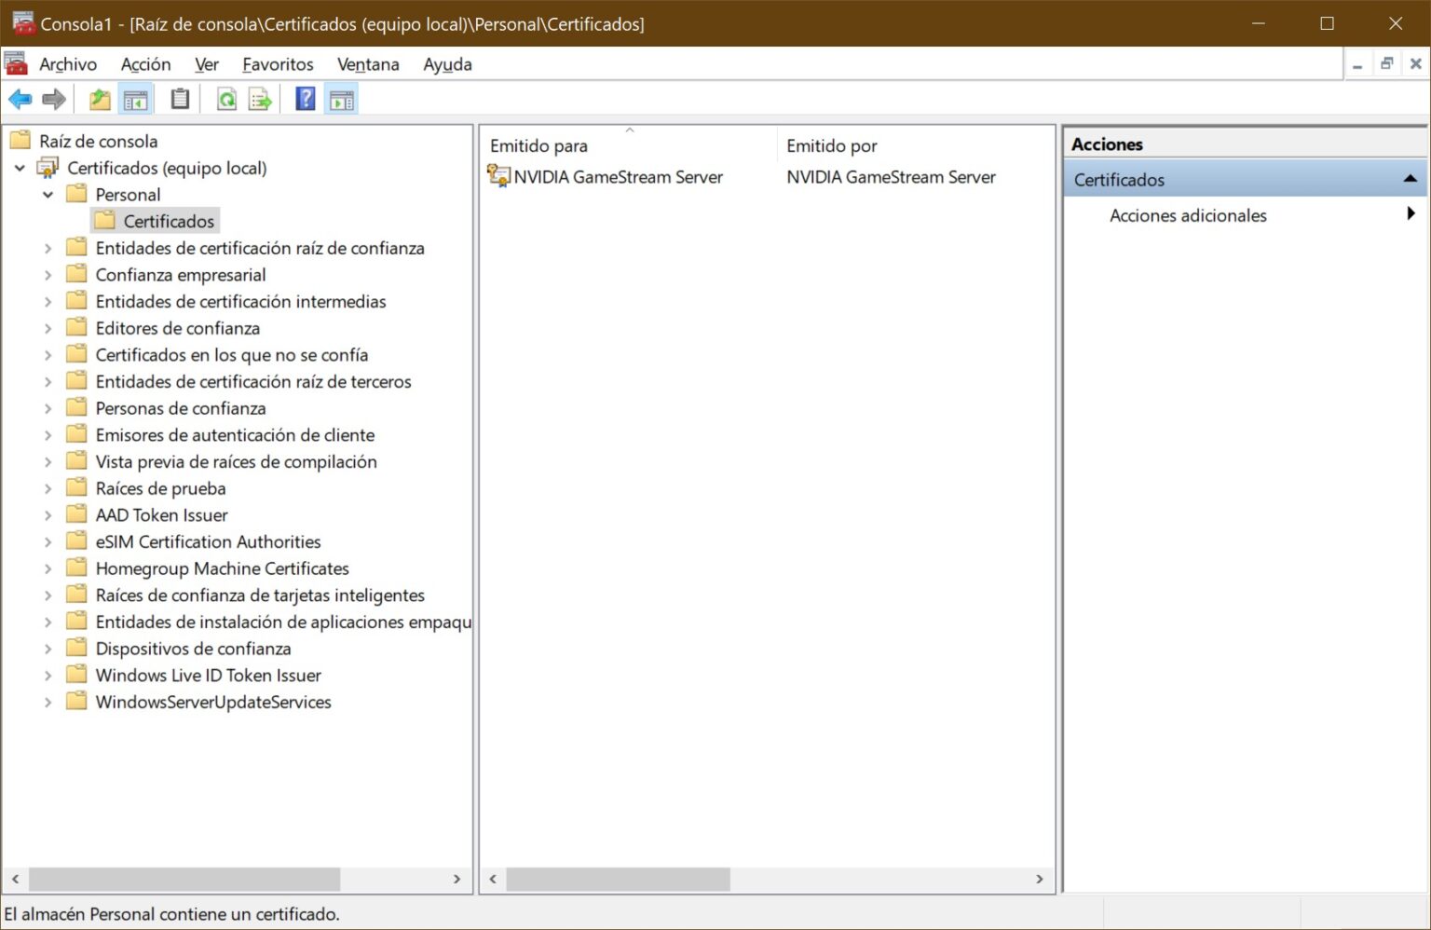
Task: Minimize the inner MDI child window
Action: (x=1357, y=64)
